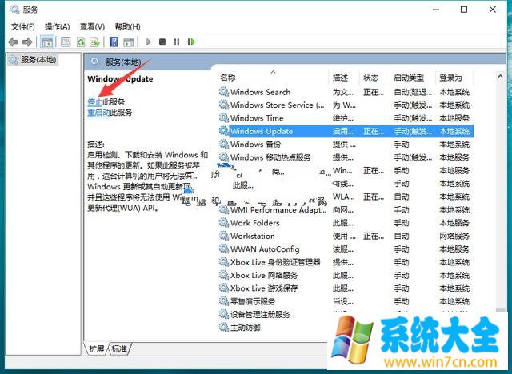Click the Stop Service square button
512x374 pixels.
click(162, 42)
